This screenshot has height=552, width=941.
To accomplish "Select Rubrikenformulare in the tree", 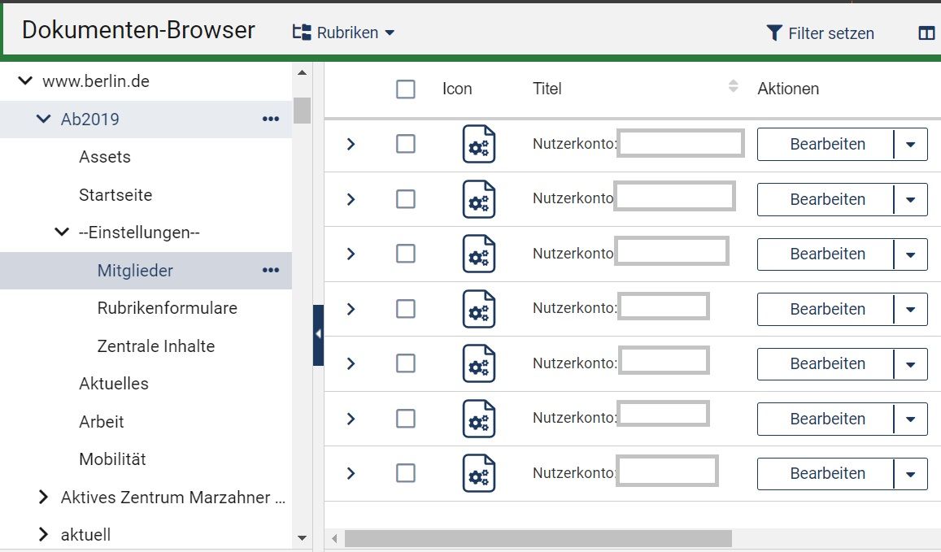I will coord(167,308).
